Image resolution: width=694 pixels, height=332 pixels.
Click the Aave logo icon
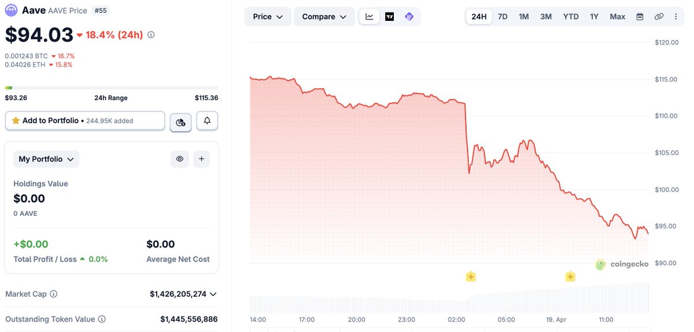(x=11, y=10)
